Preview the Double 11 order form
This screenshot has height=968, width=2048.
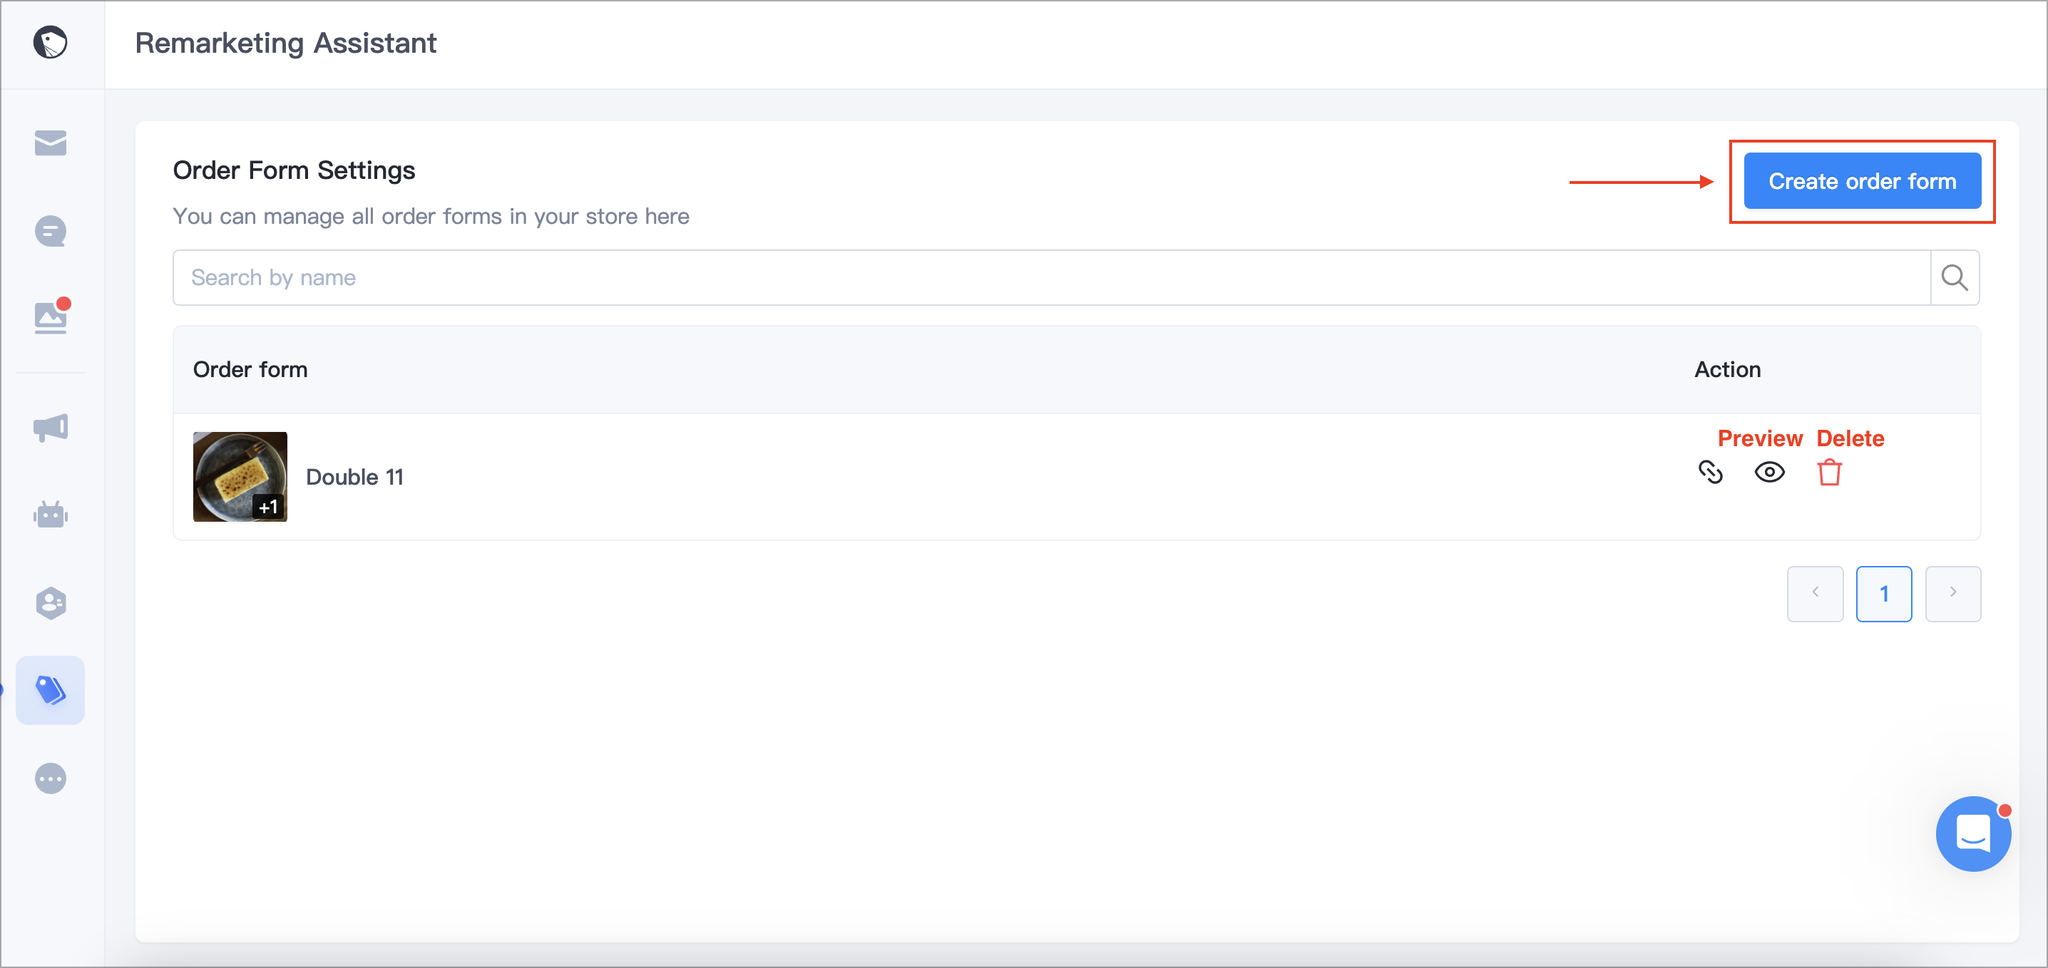tap(1769, 472)
